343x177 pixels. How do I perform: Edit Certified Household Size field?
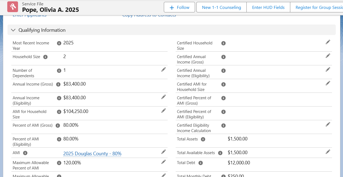328,42
